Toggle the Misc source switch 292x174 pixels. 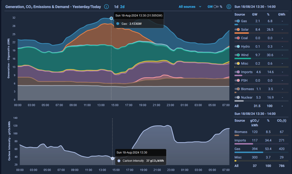pos(237,63)
